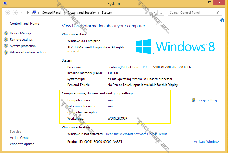Read the Microsoft Software License Terms

137,134
